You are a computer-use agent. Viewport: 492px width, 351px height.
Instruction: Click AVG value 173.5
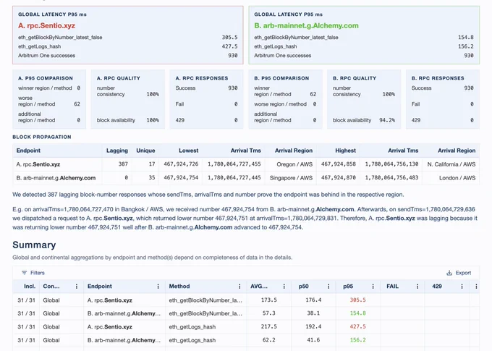pos(269,300)
